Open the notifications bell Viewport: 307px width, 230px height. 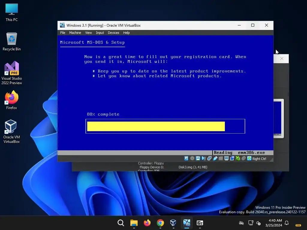coord(287,223)
